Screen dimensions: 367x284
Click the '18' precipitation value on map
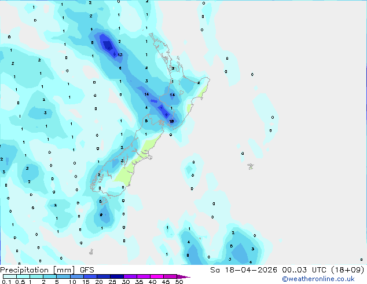[171, 121]
